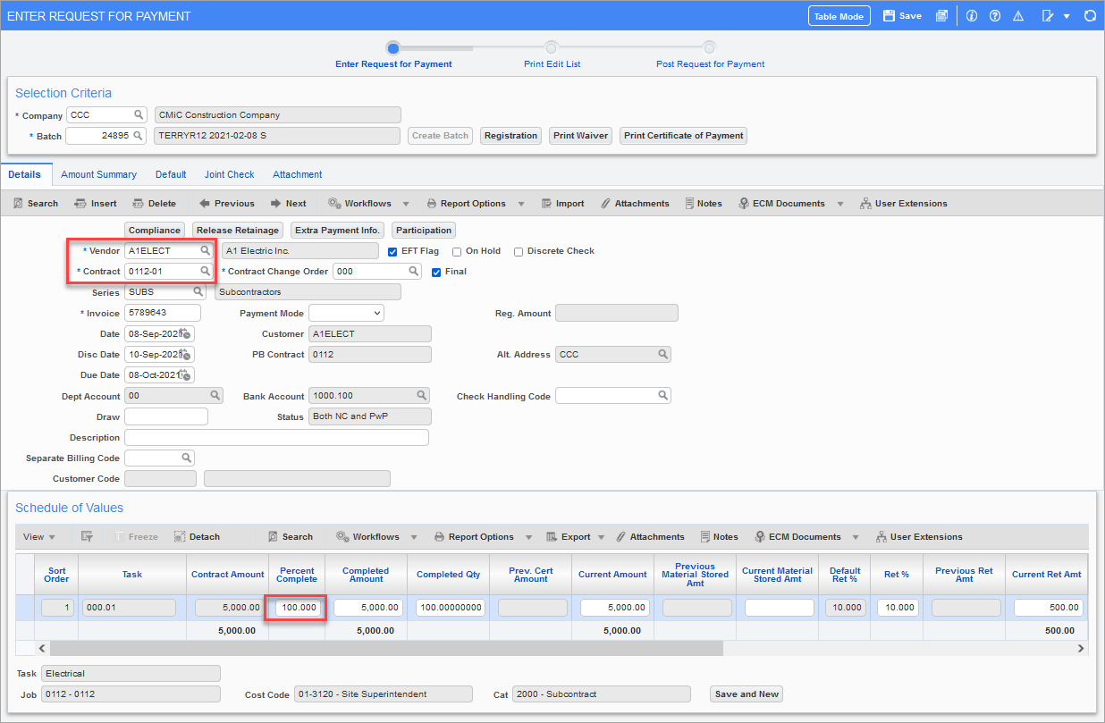Click the Compliance button
This screenshot has width=1105, height=723.
click(155, 231)
